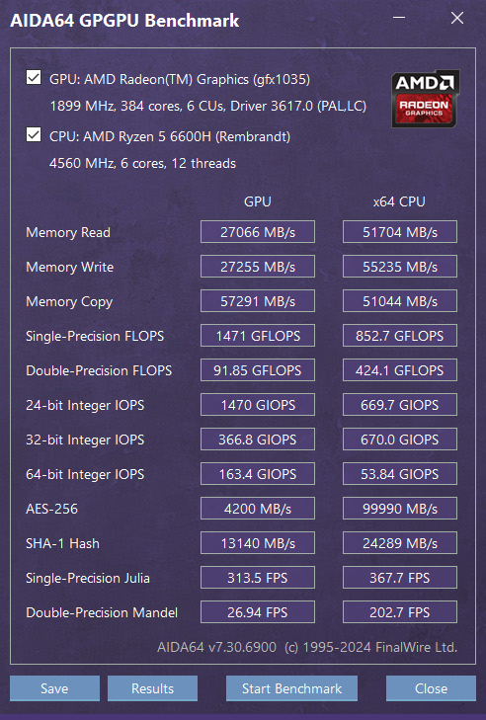This screenshot has width=486, height=720.
Task: Click Start Benchmark
Action: [291, 687]
